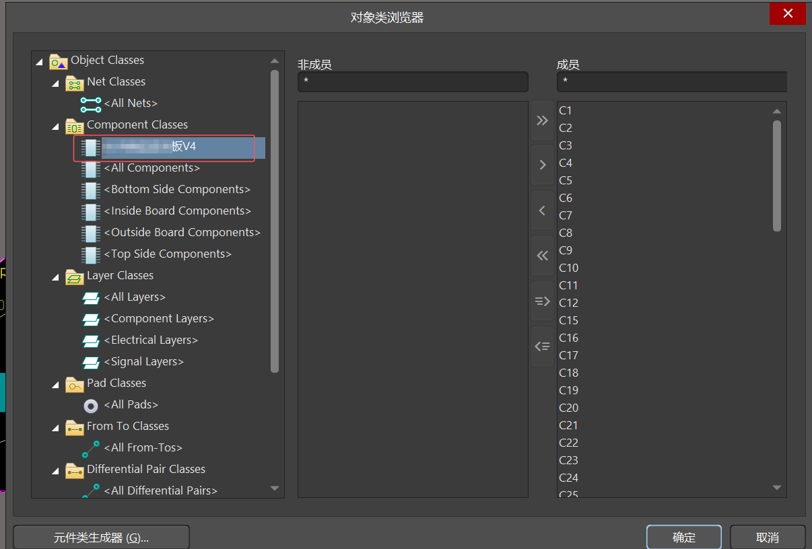
Task: Select the <All From-Tos> class icon
Action: point(90,447)
